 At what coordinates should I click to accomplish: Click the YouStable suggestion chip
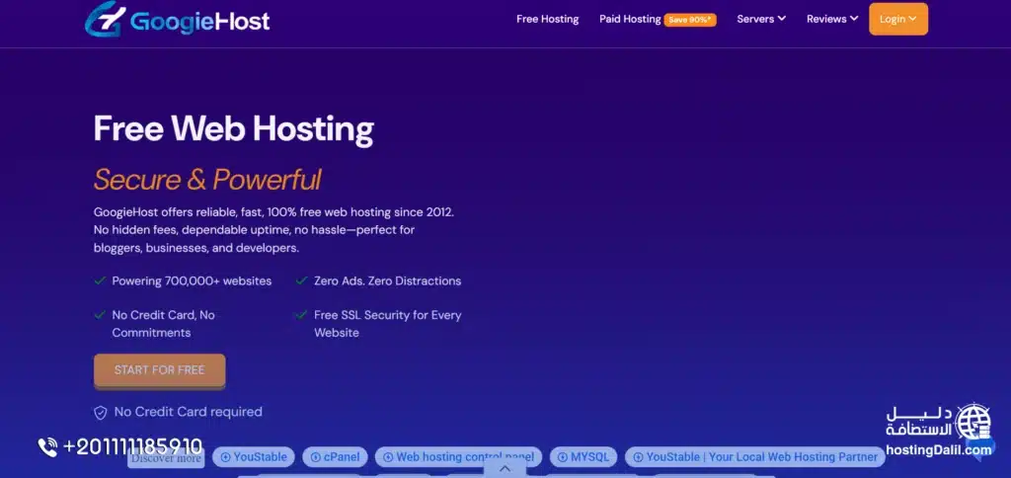coord(254,456)
